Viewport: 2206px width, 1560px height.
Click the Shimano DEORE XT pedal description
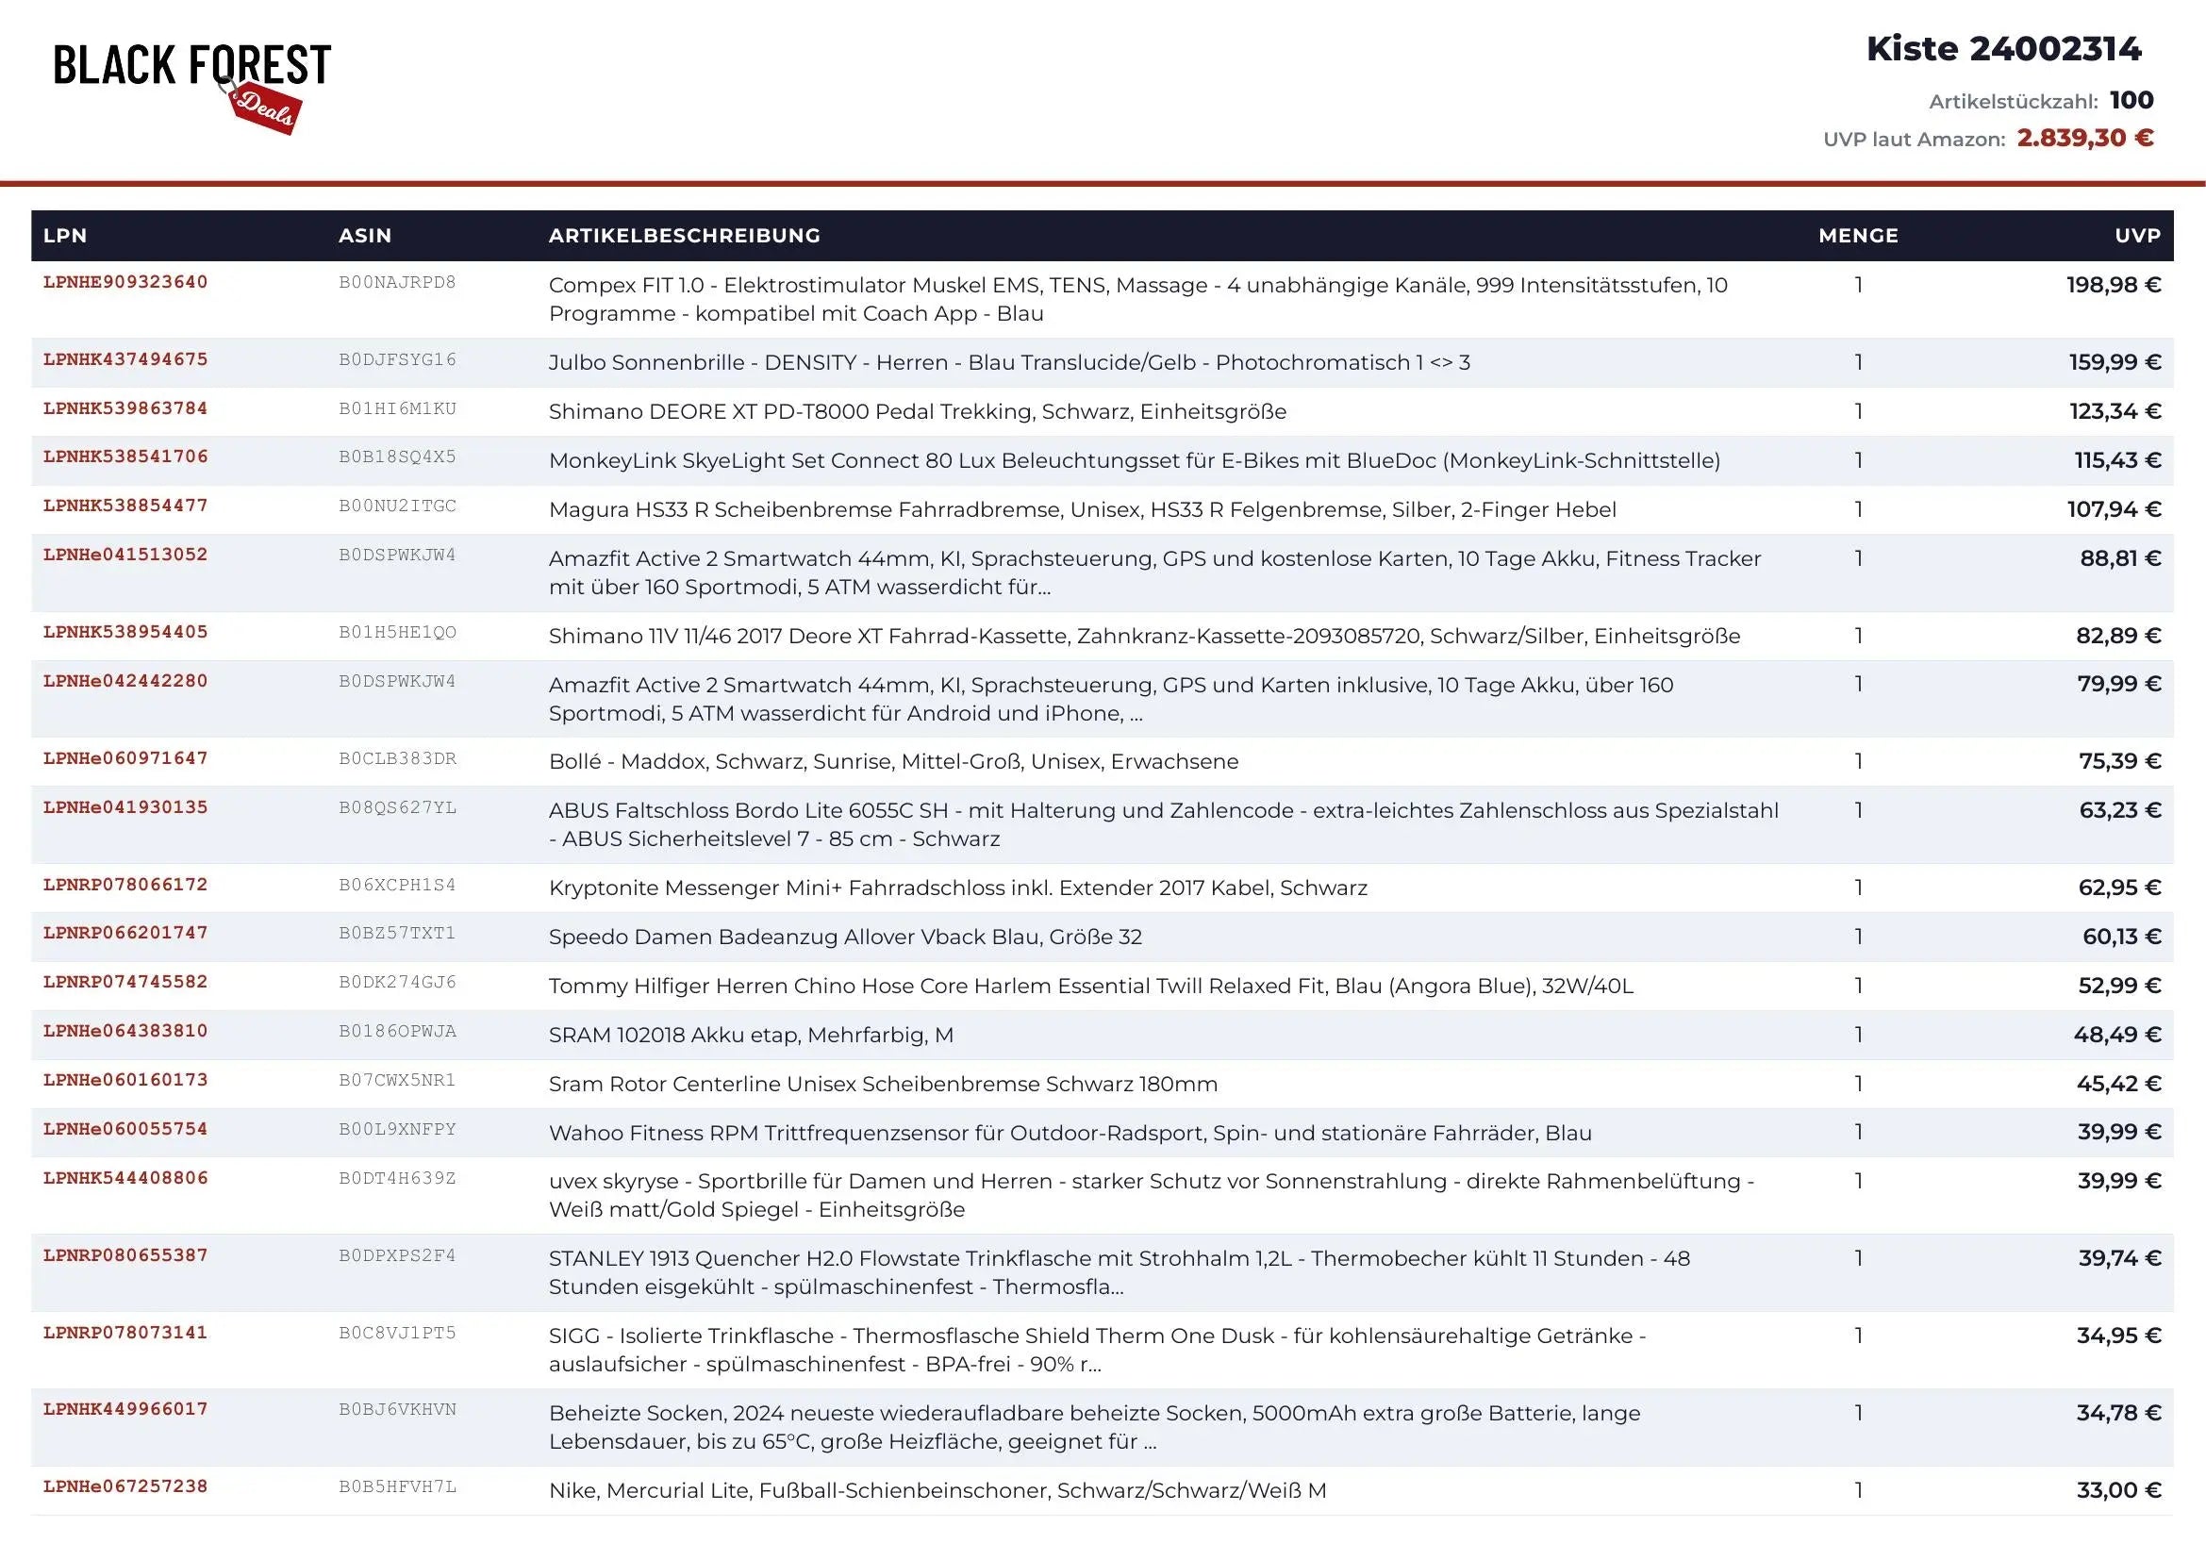click(918, 412)
